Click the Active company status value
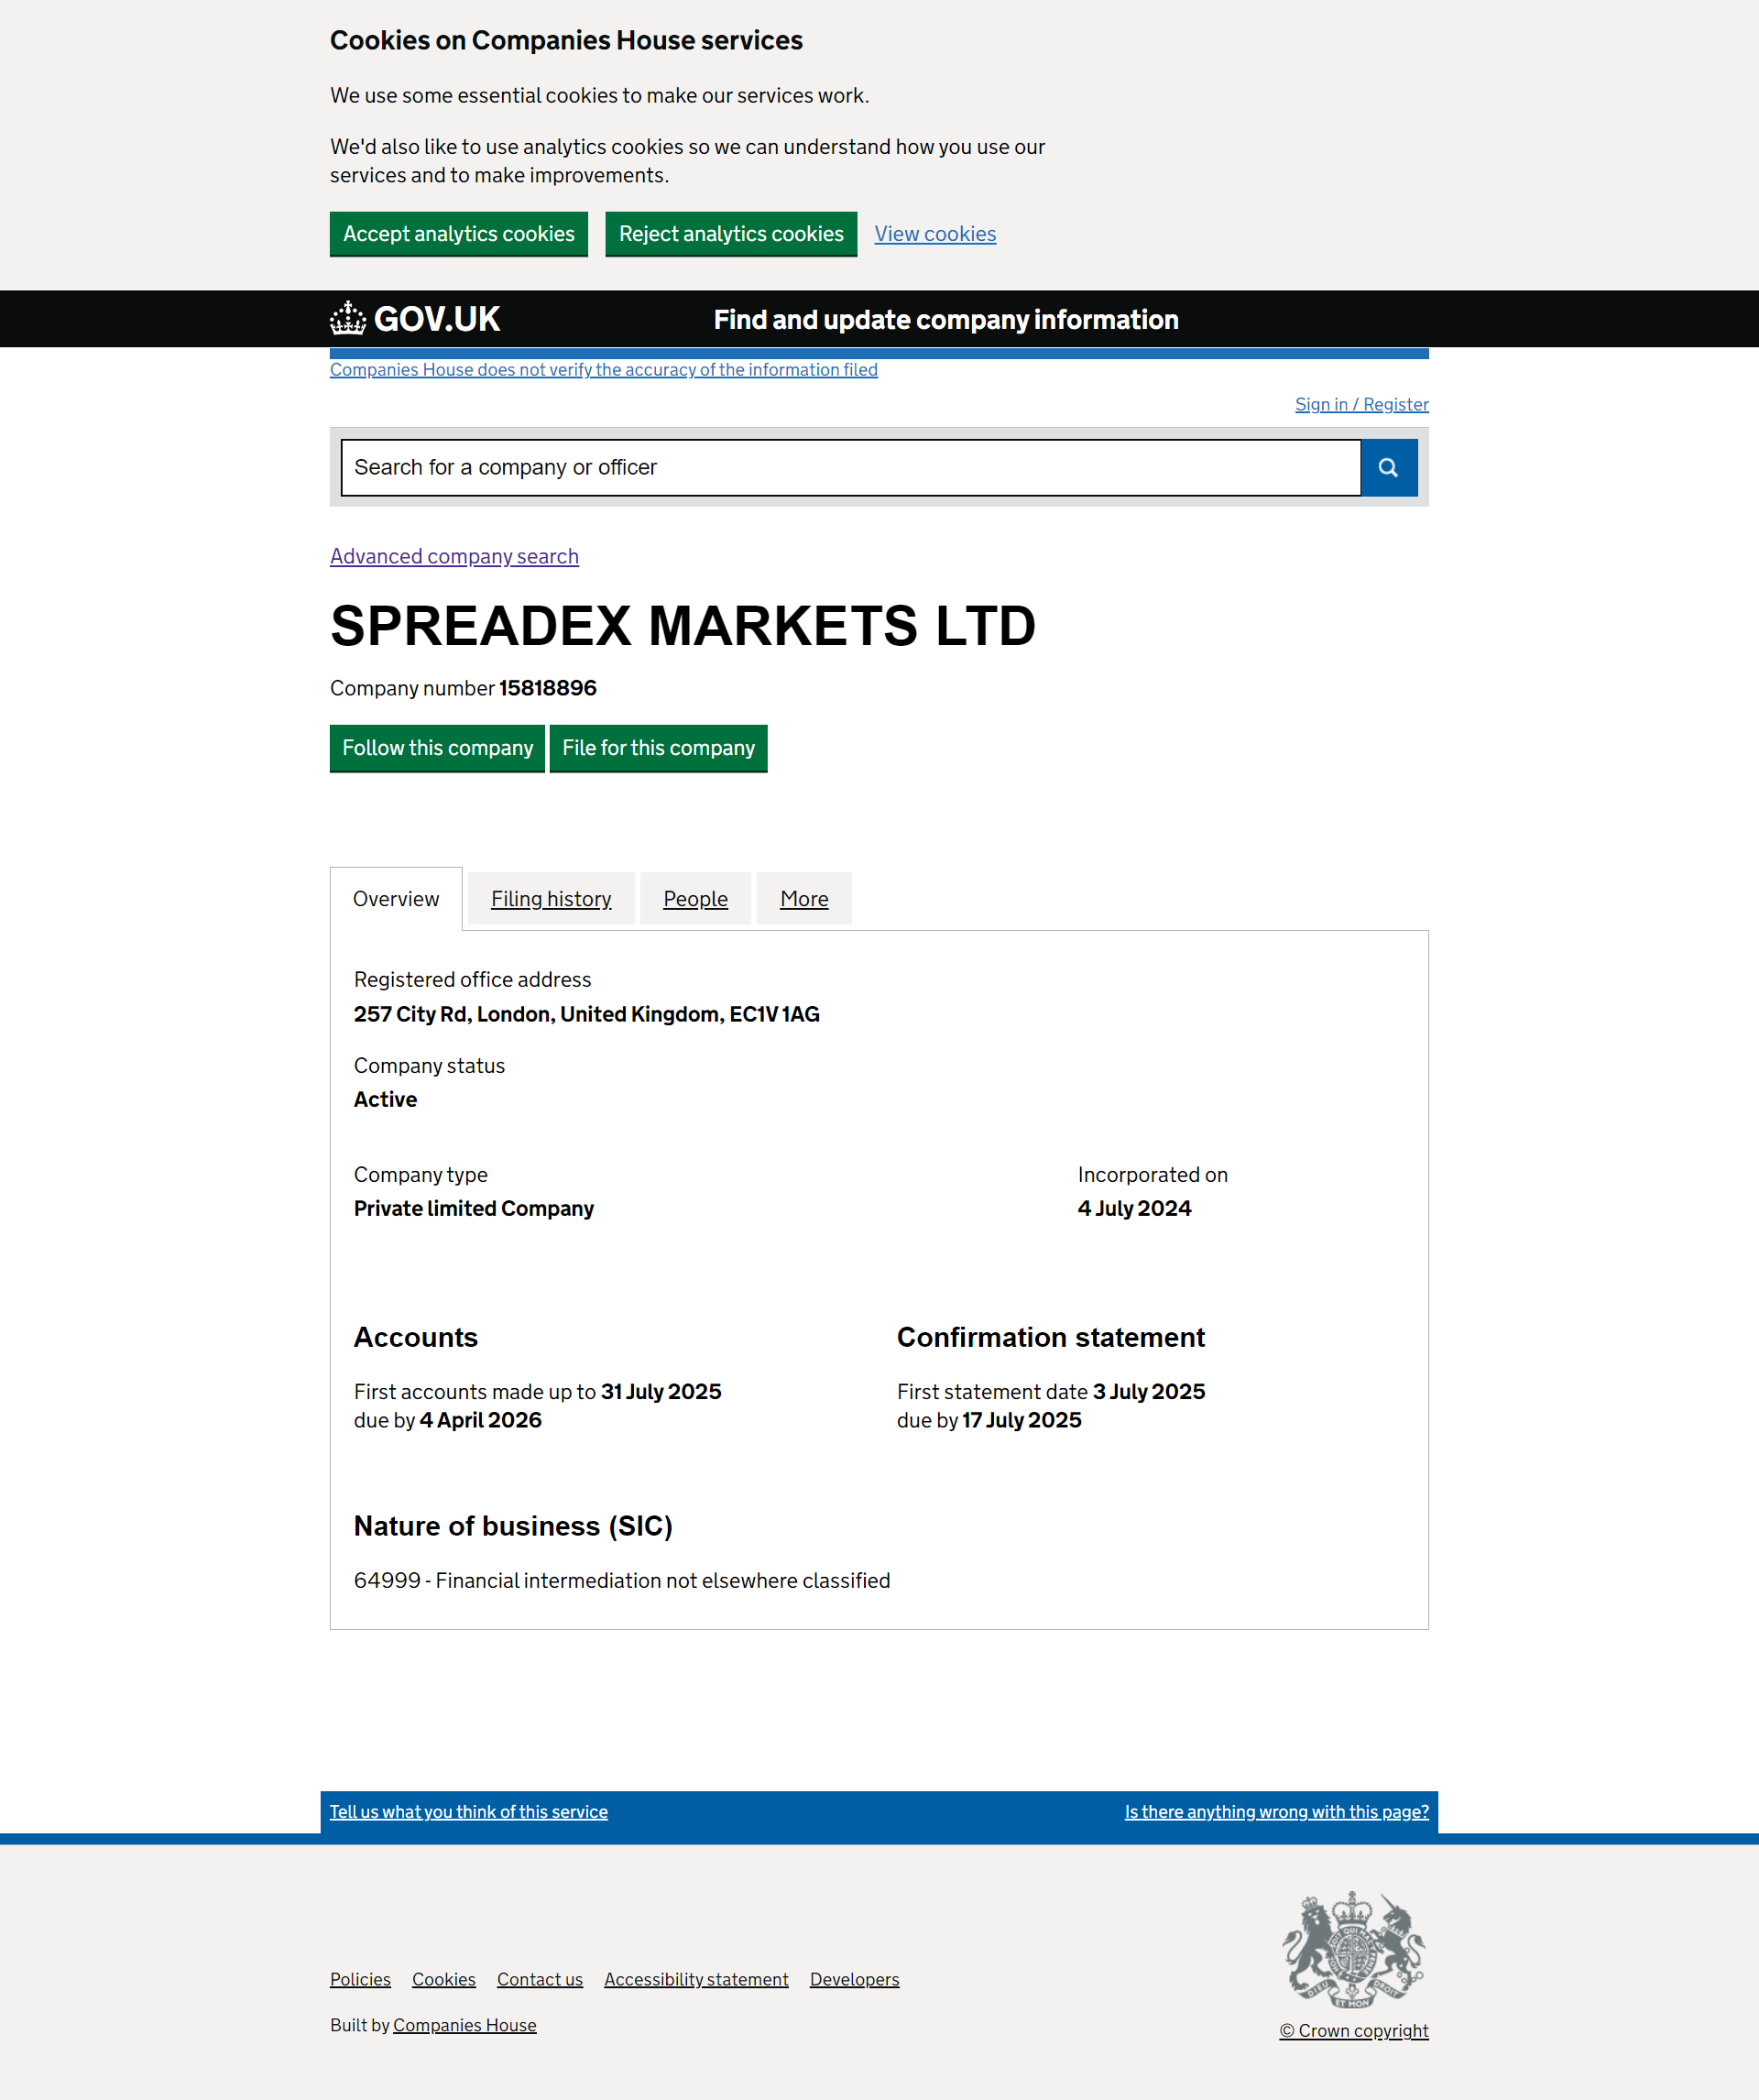 click(x=385, y=1099)
